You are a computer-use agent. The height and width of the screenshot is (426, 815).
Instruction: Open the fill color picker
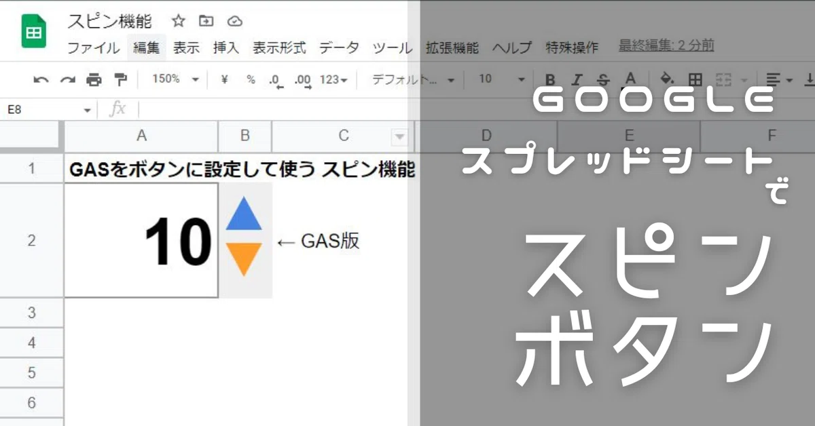point(667,79)
